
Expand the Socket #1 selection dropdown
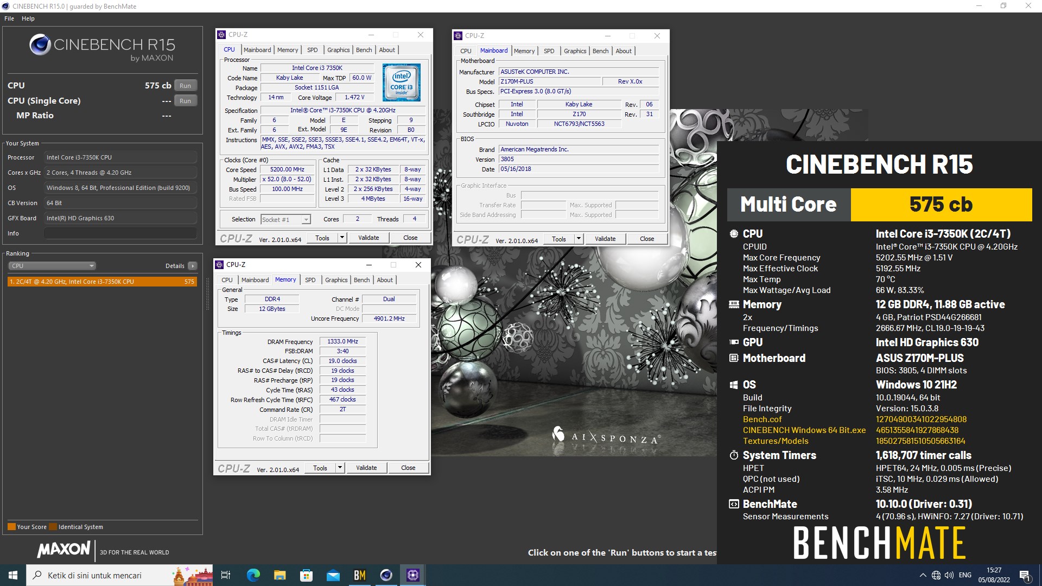pos(306,220)
